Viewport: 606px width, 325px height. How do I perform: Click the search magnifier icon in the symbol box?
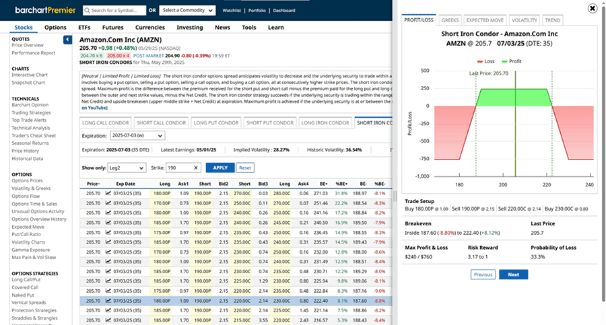tap(88, 11)
